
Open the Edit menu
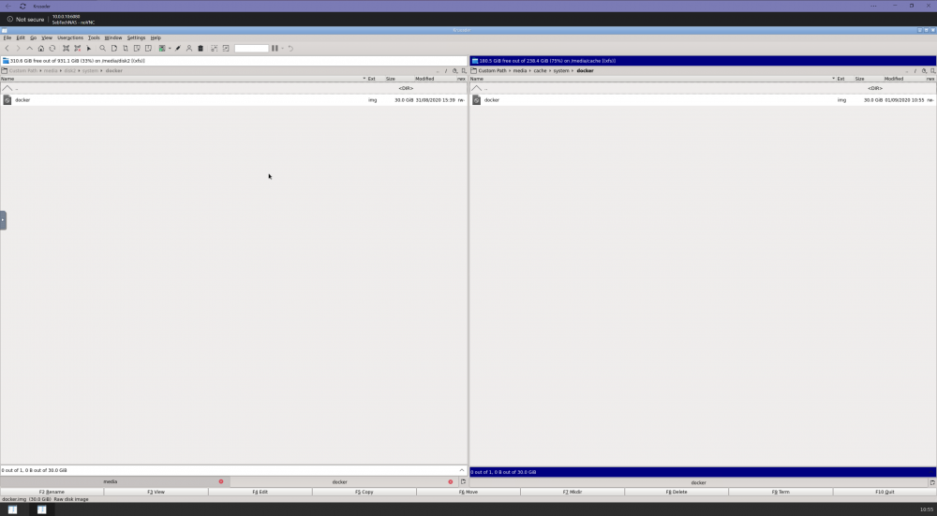(21, 37)
